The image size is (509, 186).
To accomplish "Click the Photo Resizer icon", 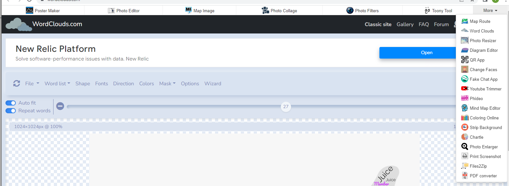I will [465, 40].
